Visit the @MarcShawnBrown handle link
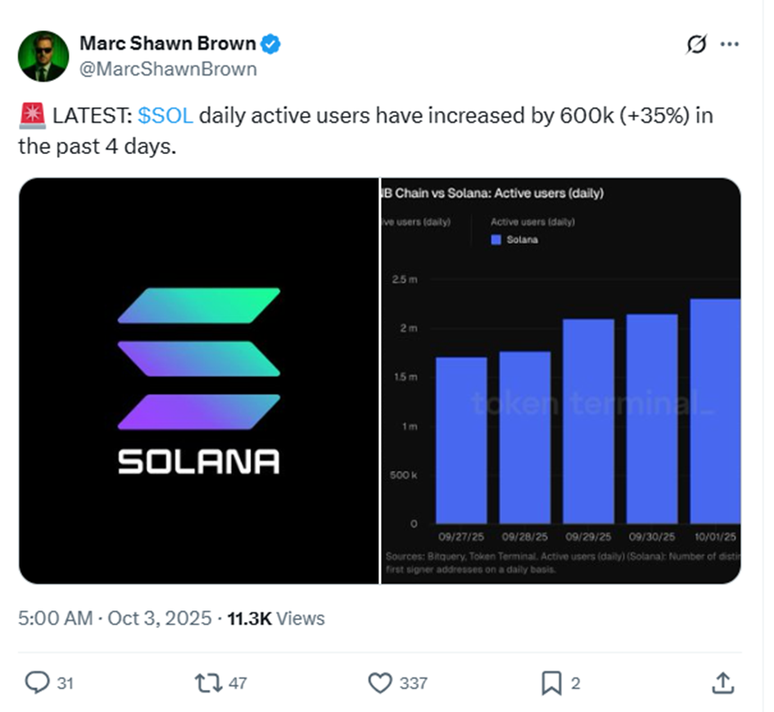Image resolution: width=774 pixels, height=712 pixels. coord(168,69)
